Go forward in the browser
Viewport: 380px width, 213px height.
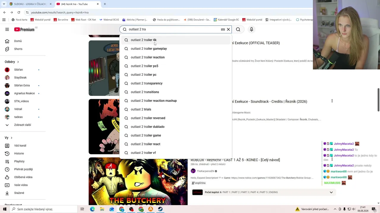click(12, 12)
